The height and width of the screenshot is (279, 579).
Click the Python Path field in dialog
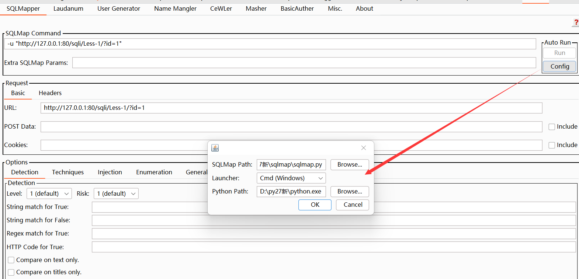(x=291, y=191)
